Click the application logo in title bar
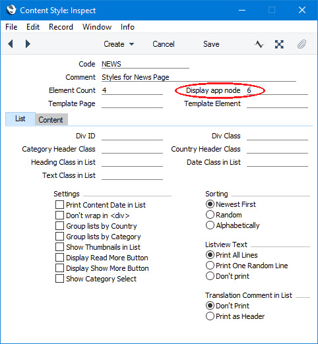This screenshot has width=318, height=344. [11, 10]
